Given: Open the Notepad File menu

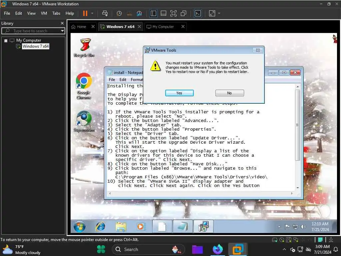Looking at the screenshot, I should point(112,80).
